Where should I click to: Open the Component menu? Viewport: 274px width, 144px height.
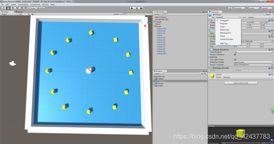click(35, 4)
